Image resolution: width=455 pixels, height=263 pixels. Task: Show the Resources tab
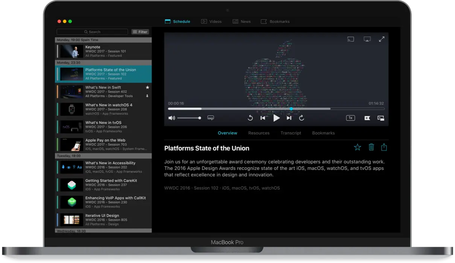[x=259, y=133]
